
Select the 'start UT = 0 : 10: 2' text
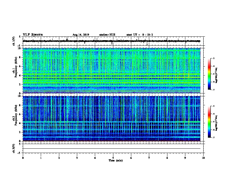coord(140,35)
